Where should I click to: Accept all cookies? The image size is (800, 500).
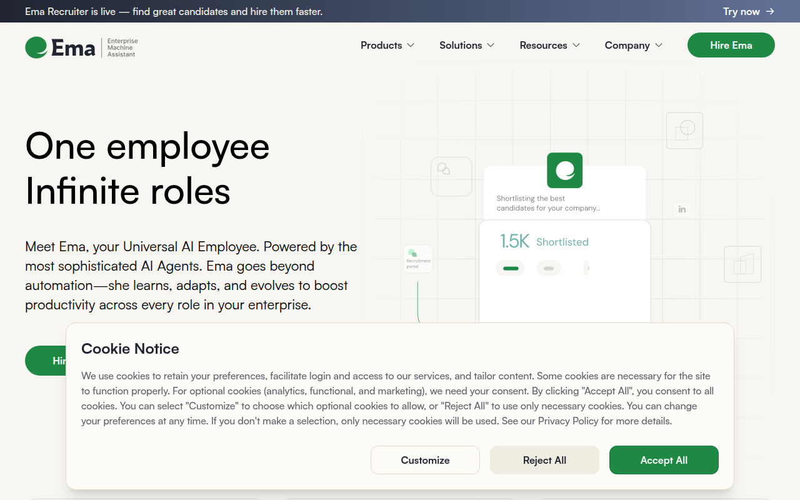click(x=664, y=460)
